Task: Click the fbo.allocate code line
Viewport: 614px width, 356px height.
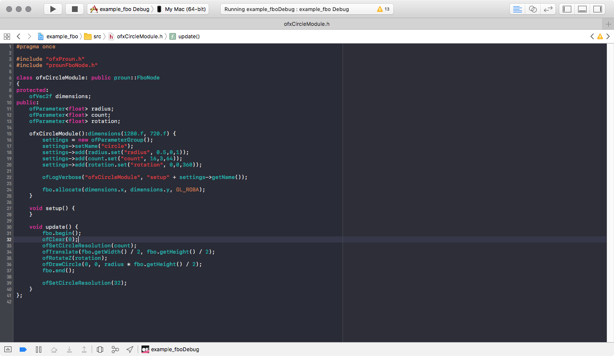Action: coord(124,189)
